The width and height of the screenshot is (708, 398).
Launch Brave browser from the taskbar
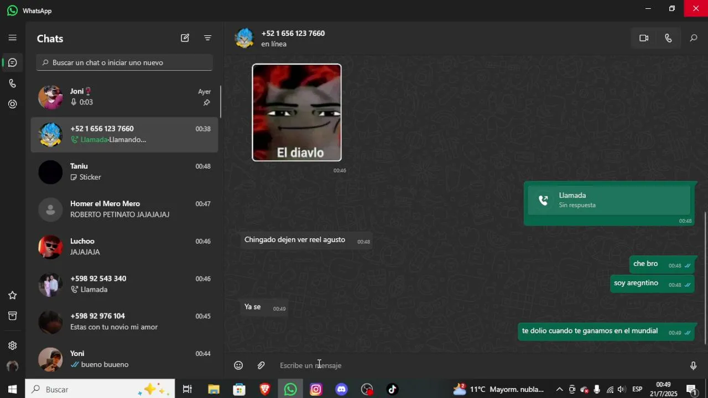point(265,389)
